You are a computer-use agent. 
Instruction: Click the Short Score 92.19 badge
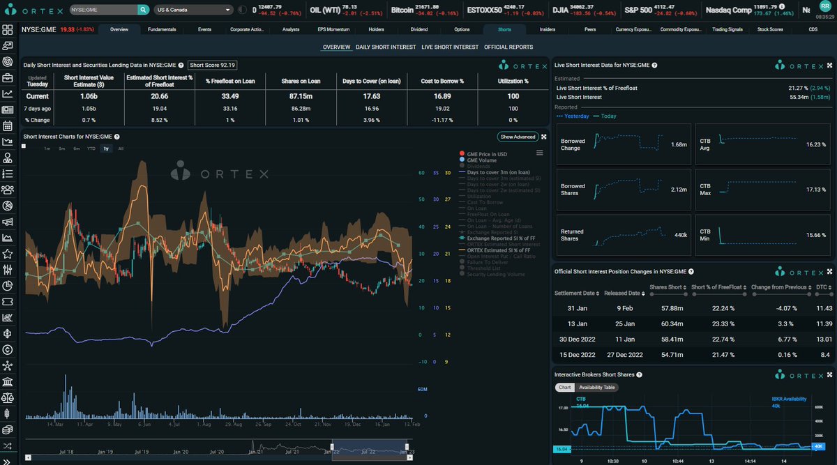pos(213,65)
